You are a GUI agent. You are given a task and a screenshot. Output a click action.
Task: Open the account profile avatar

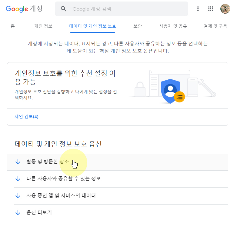coord(225,9)
